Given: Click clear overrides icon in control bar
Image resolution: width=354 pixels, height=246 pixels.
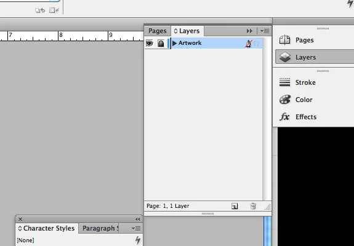Looking at the screenshot, I should 40,10.
